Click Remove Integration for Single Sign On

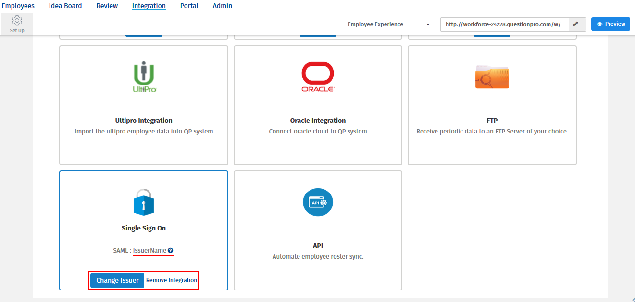171,280
